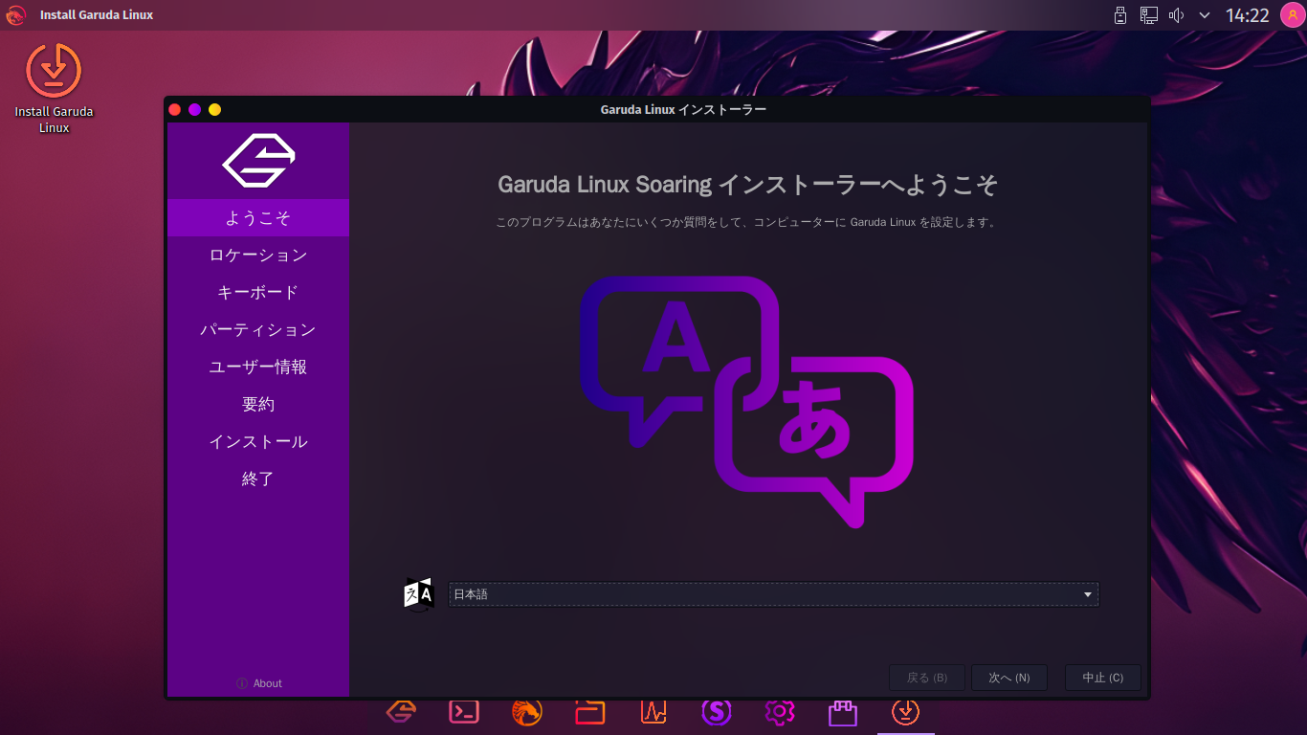Screen dimensions: 1307x735
Task: Open the system monitor graph icon in dock
Action: pos(653,711)
